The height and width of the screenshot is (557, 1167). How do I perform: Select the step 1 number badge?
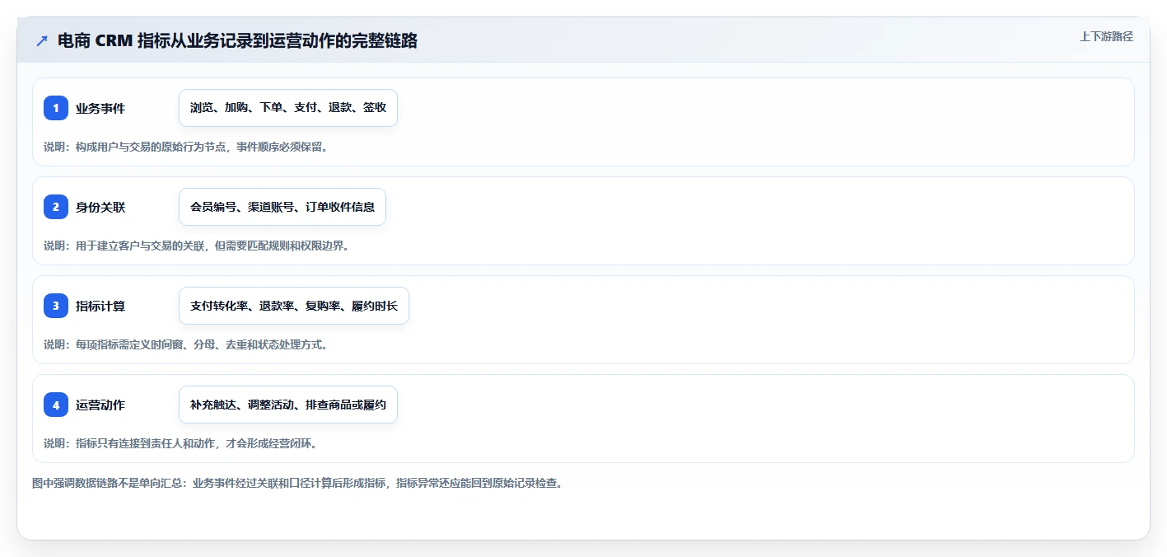(56, 108)
